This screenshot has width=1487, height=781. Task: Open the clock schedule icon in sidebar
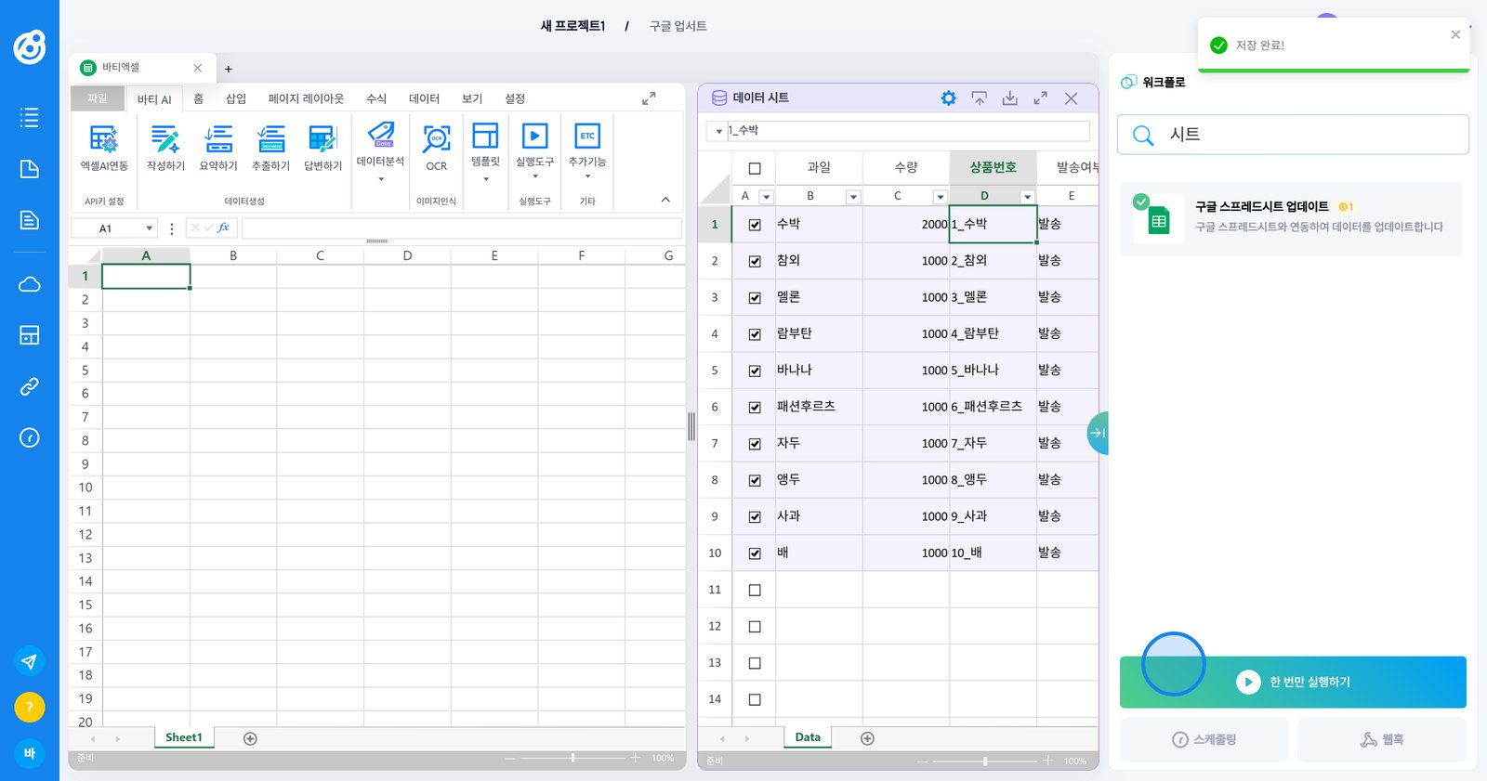(30, 437)
